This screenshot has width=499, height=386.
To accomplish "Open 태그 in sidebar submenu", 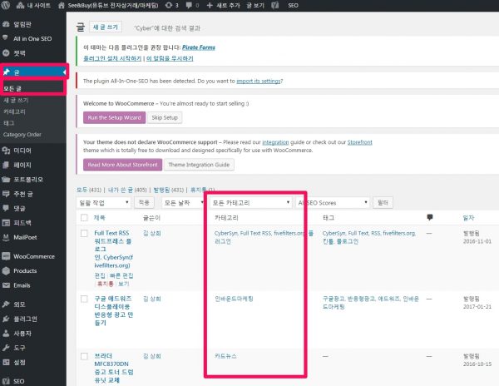I will (x=8, y=123).
